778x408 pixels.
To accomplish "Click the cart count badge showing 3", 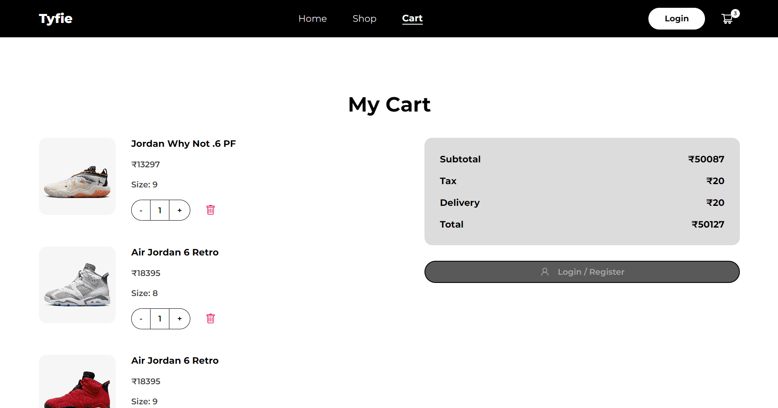I will click(x=735, y=14).
